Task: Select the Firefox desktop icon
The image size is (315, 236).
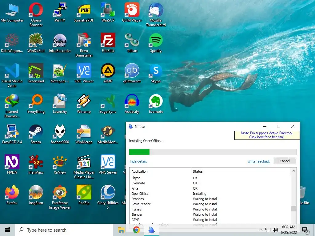Action: [12, 195]
